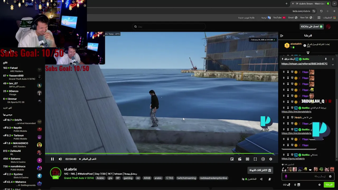Screen dimensions: 338x190
Task: Insert the white heart emote
Action: point(310,169)
